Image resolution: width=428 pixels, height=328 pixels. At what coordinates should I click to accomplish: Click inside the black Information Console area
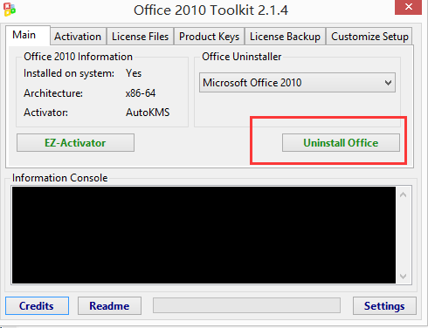point(204,235)
